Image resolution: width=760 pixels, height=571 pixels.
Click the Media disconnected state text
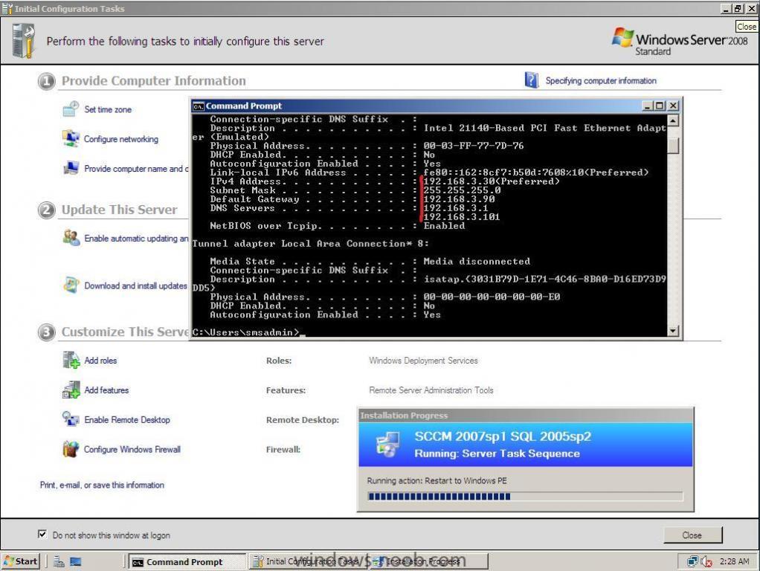pos(477,262)
